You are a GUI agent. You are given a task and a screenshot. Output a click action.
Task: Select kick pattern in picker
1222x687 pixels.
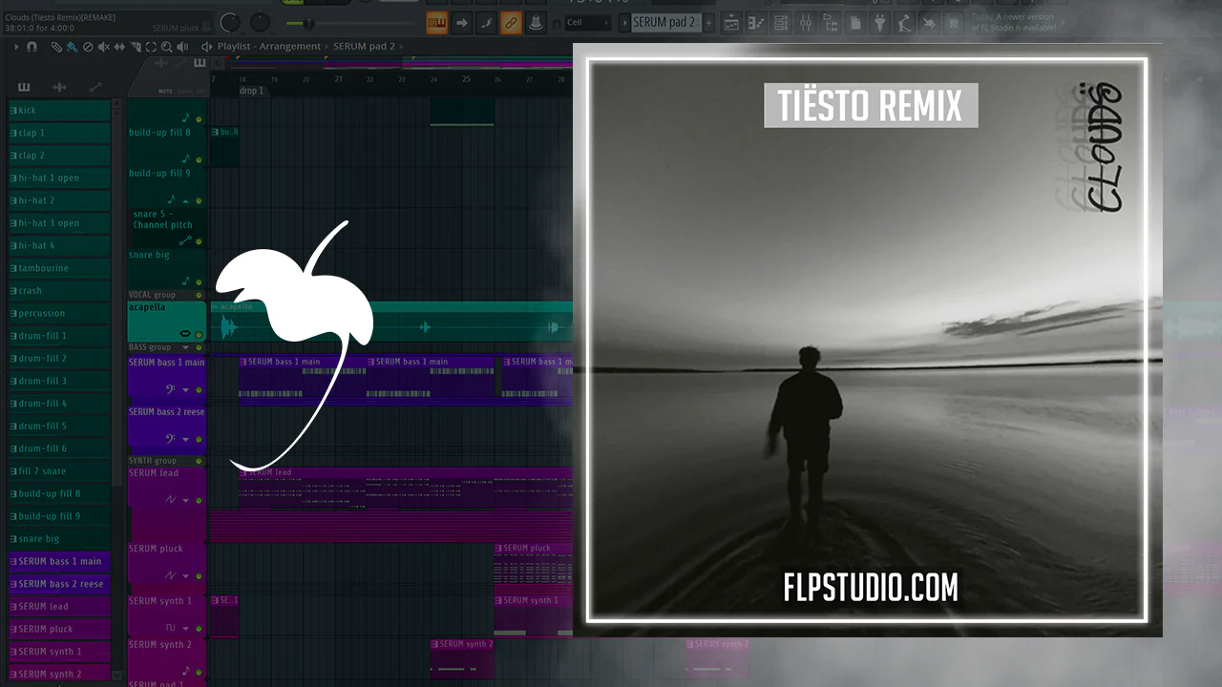59,111
